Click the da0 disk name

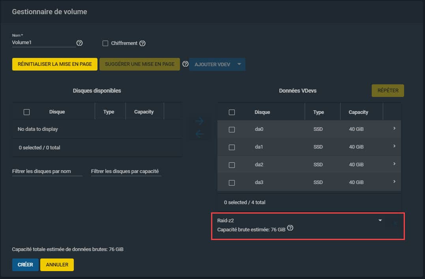(259, 129)
